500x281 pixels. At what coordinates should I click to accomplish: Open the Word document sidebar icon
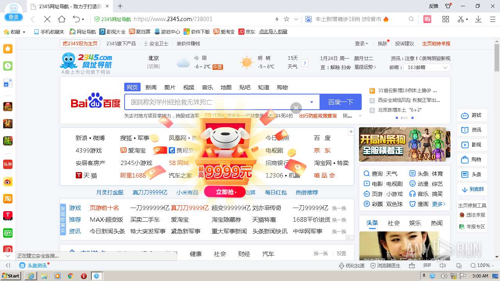click(x=8, y=83)
